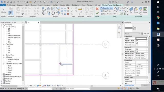This screenshot has height=92, width=164.
Task: Click the Align tool icon
Action: [x=44, y=9]
